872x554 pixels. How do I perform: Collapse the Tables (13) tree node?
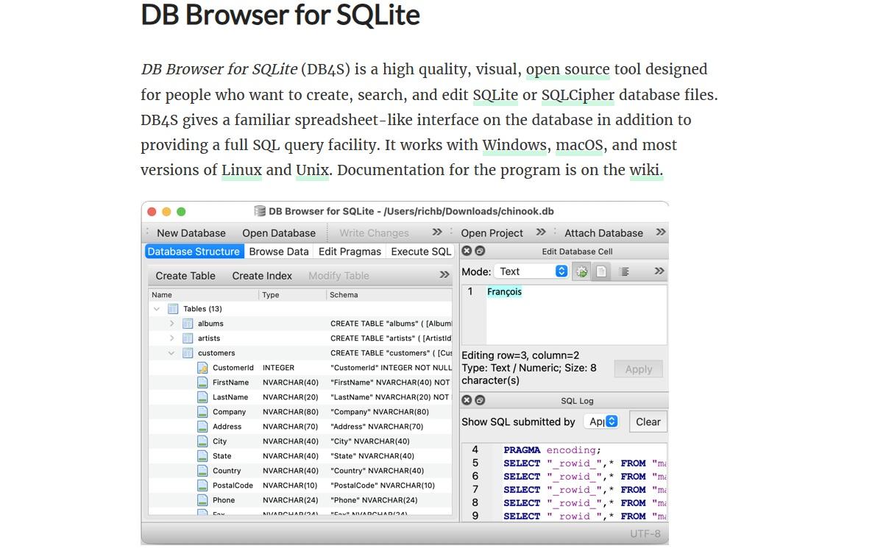click(x=157, y=309)
